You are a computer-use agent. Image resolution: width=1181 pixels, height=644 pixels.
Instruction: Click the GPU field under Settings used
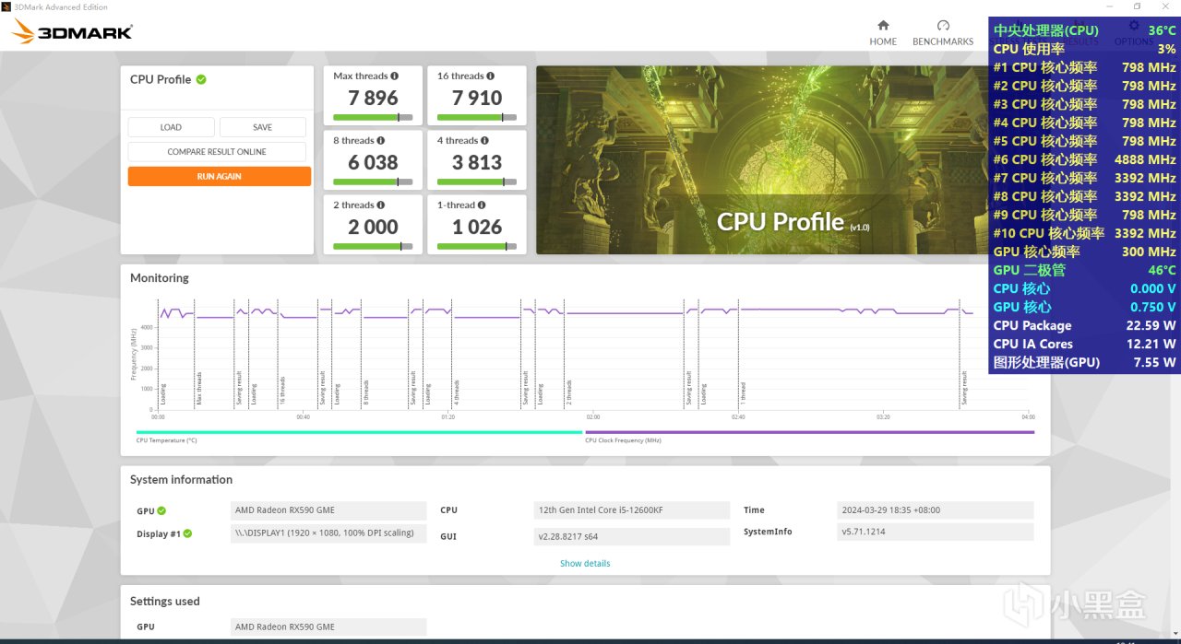pos(328,627)
